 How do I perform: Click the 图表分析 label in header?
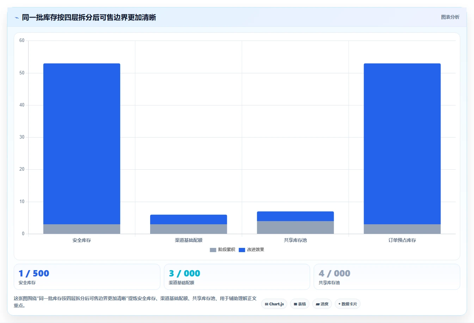point(450,17)
